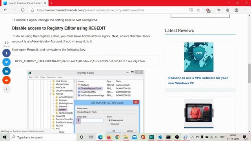Open File Explorer from the taskbar
Screen dimensions: 251x141
coord(126,137)
